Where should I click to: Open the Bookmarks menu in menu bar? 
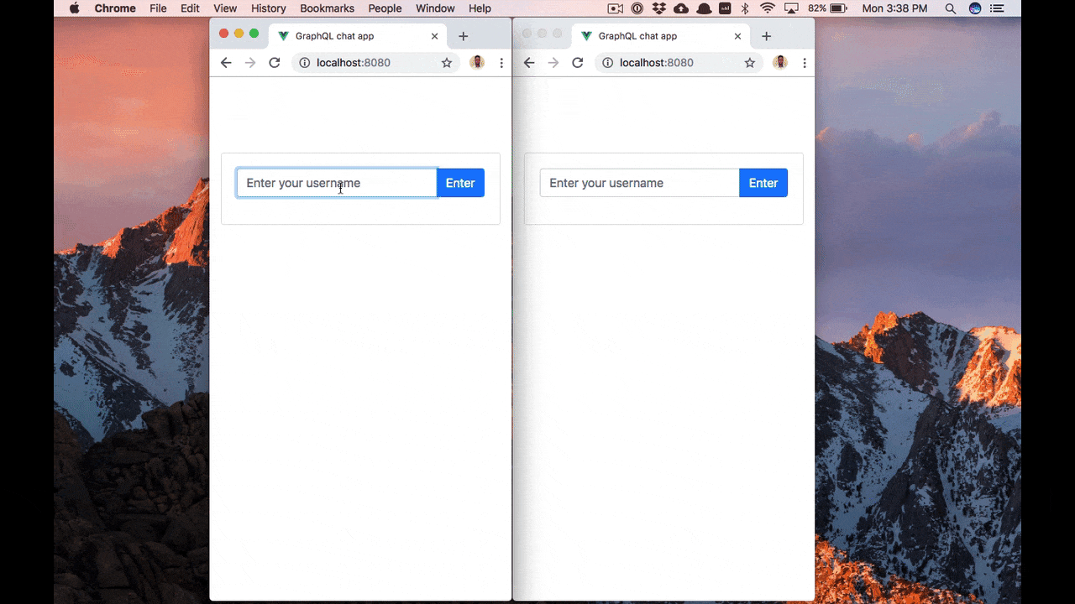[x=327, y=8]
